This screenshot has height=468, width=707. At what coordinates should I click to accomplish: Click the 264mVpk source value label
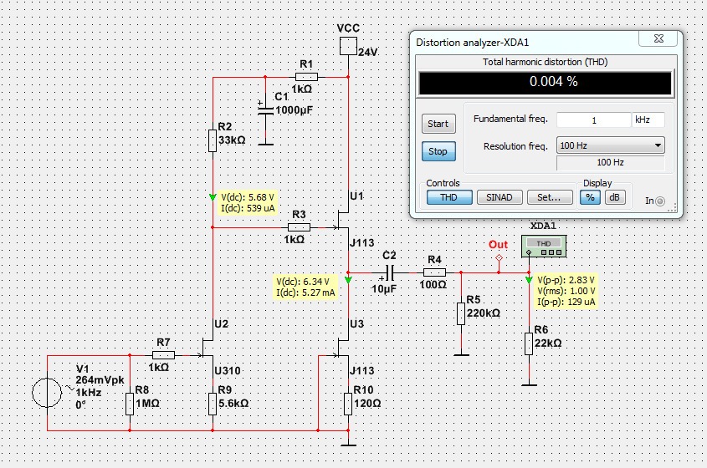click(x=100, y=379)
